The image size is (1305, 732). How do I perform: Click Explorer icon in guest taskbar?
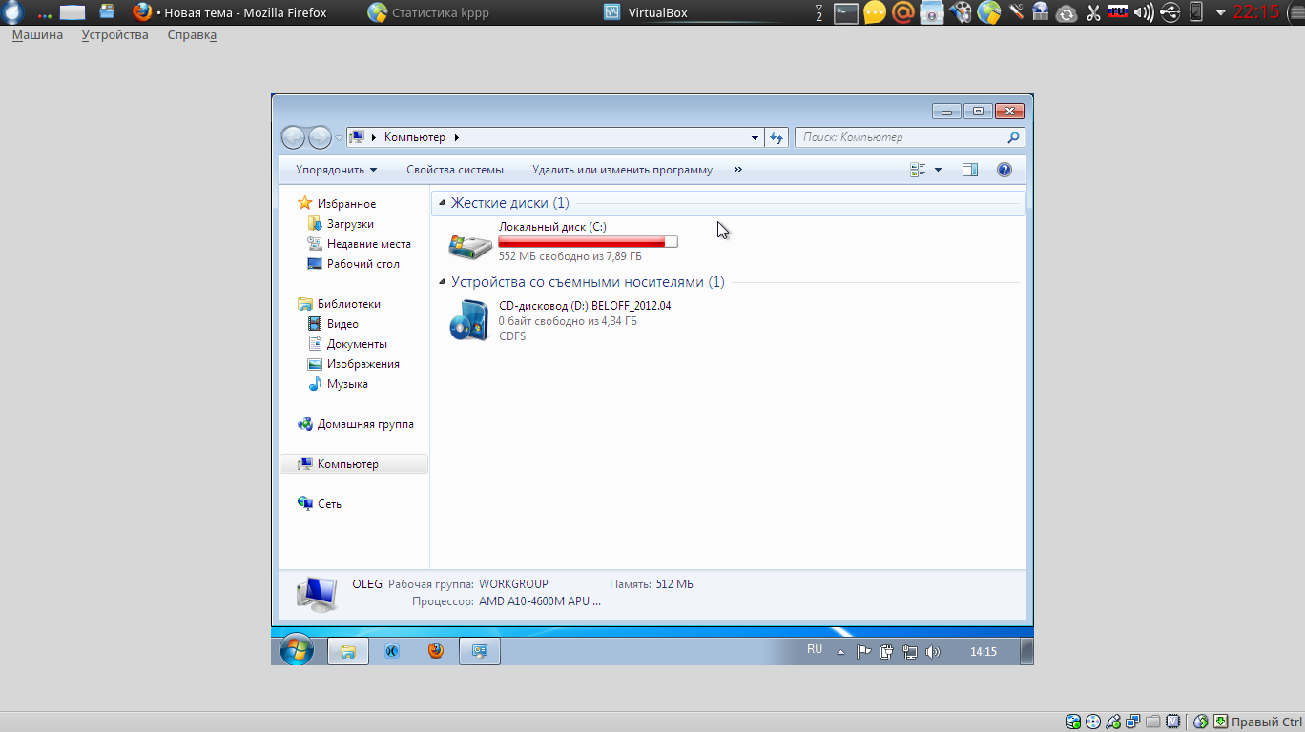pos(348,651)
